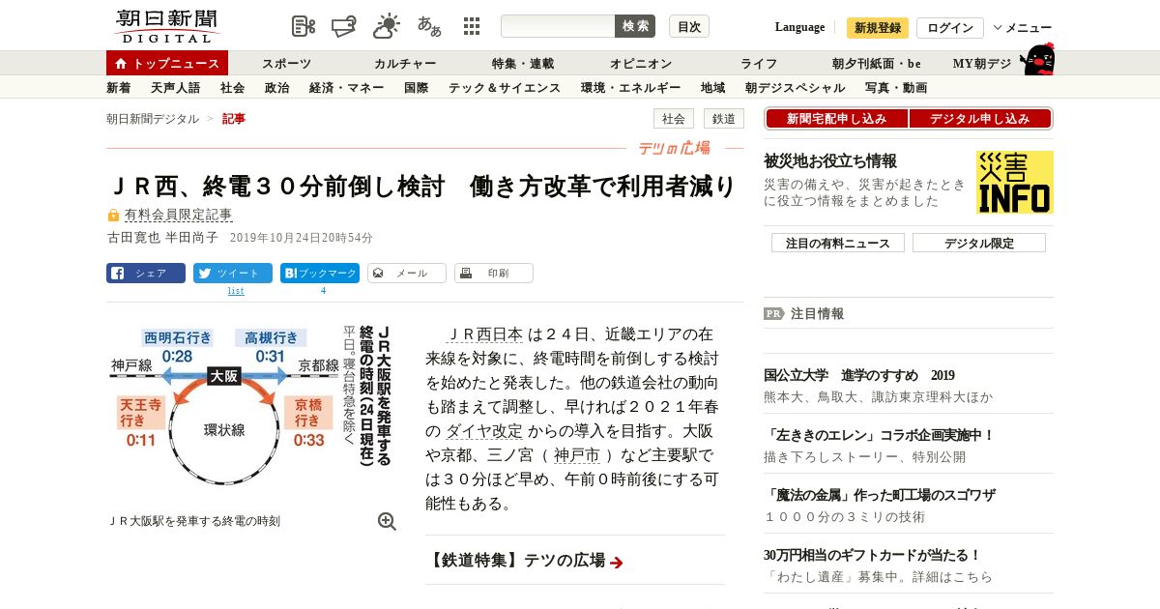Image resolution: width=1160 pixels, height=609 pixels.
Task: Open the megaphone announcements icon
Action: (345, 26)
